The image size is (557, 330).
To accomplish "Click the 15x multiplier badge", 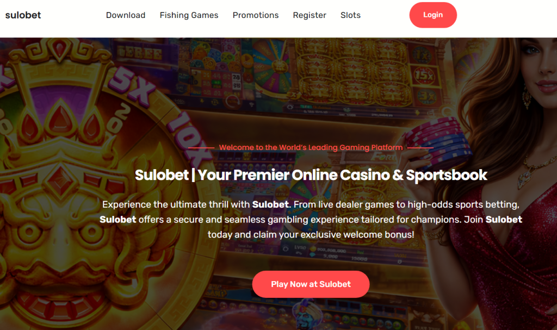I will [424, 76].
